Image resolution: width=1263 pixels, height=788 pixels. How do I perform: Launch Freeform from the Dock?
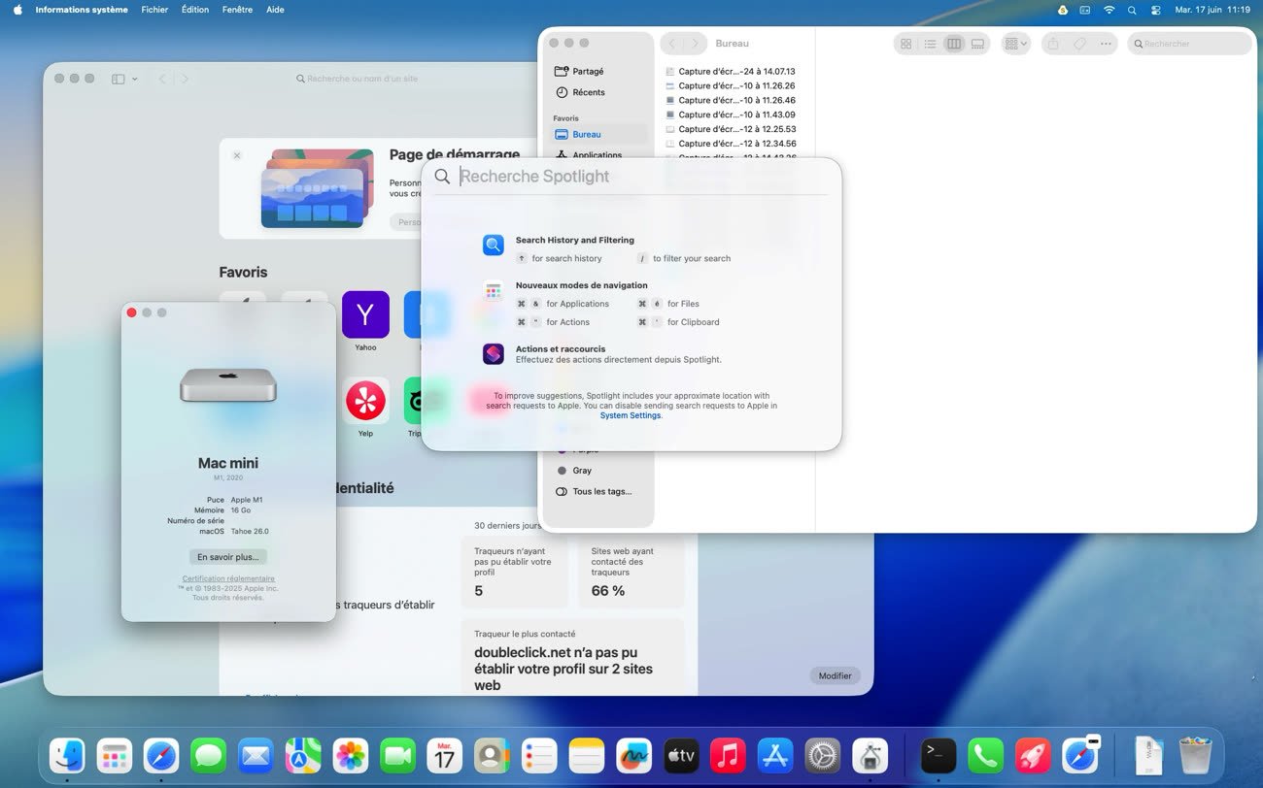point(633,756)
